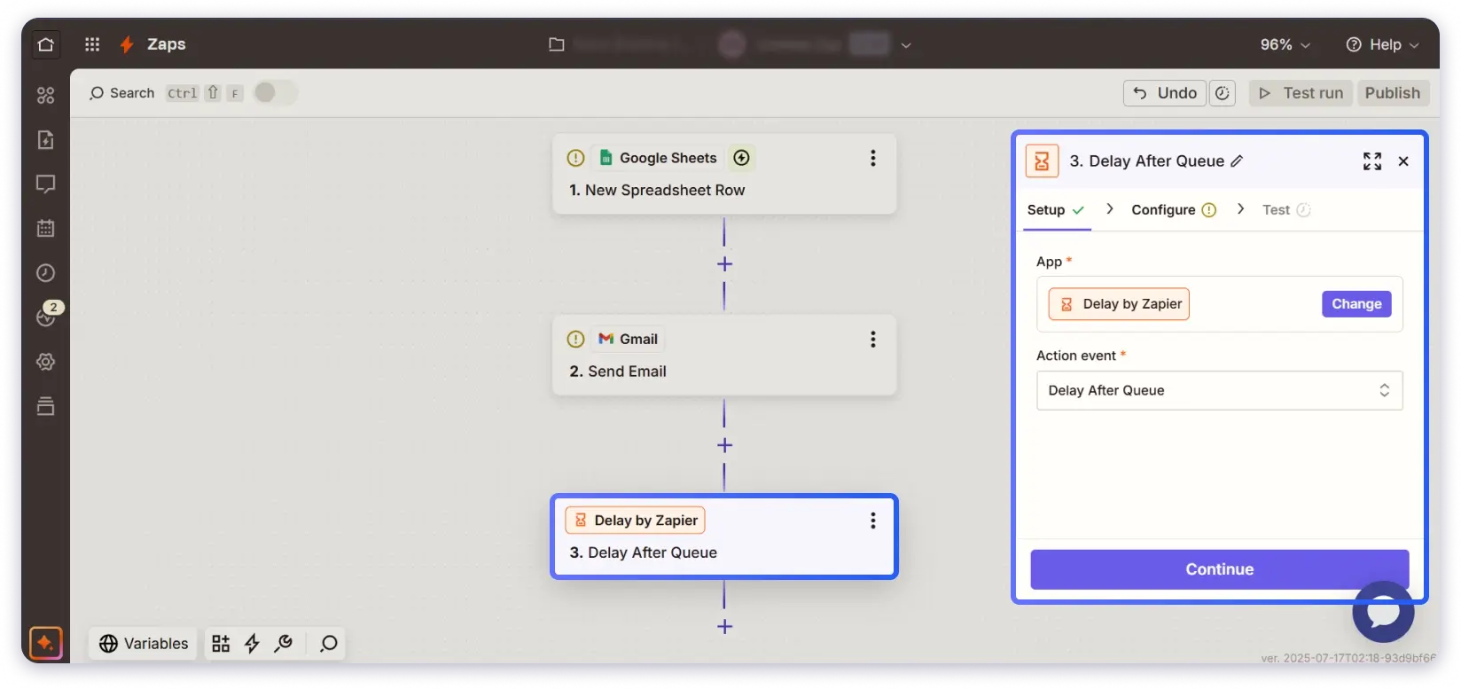Switch to the Setup tab
Screen dimensions: 1461x689
1056,210
